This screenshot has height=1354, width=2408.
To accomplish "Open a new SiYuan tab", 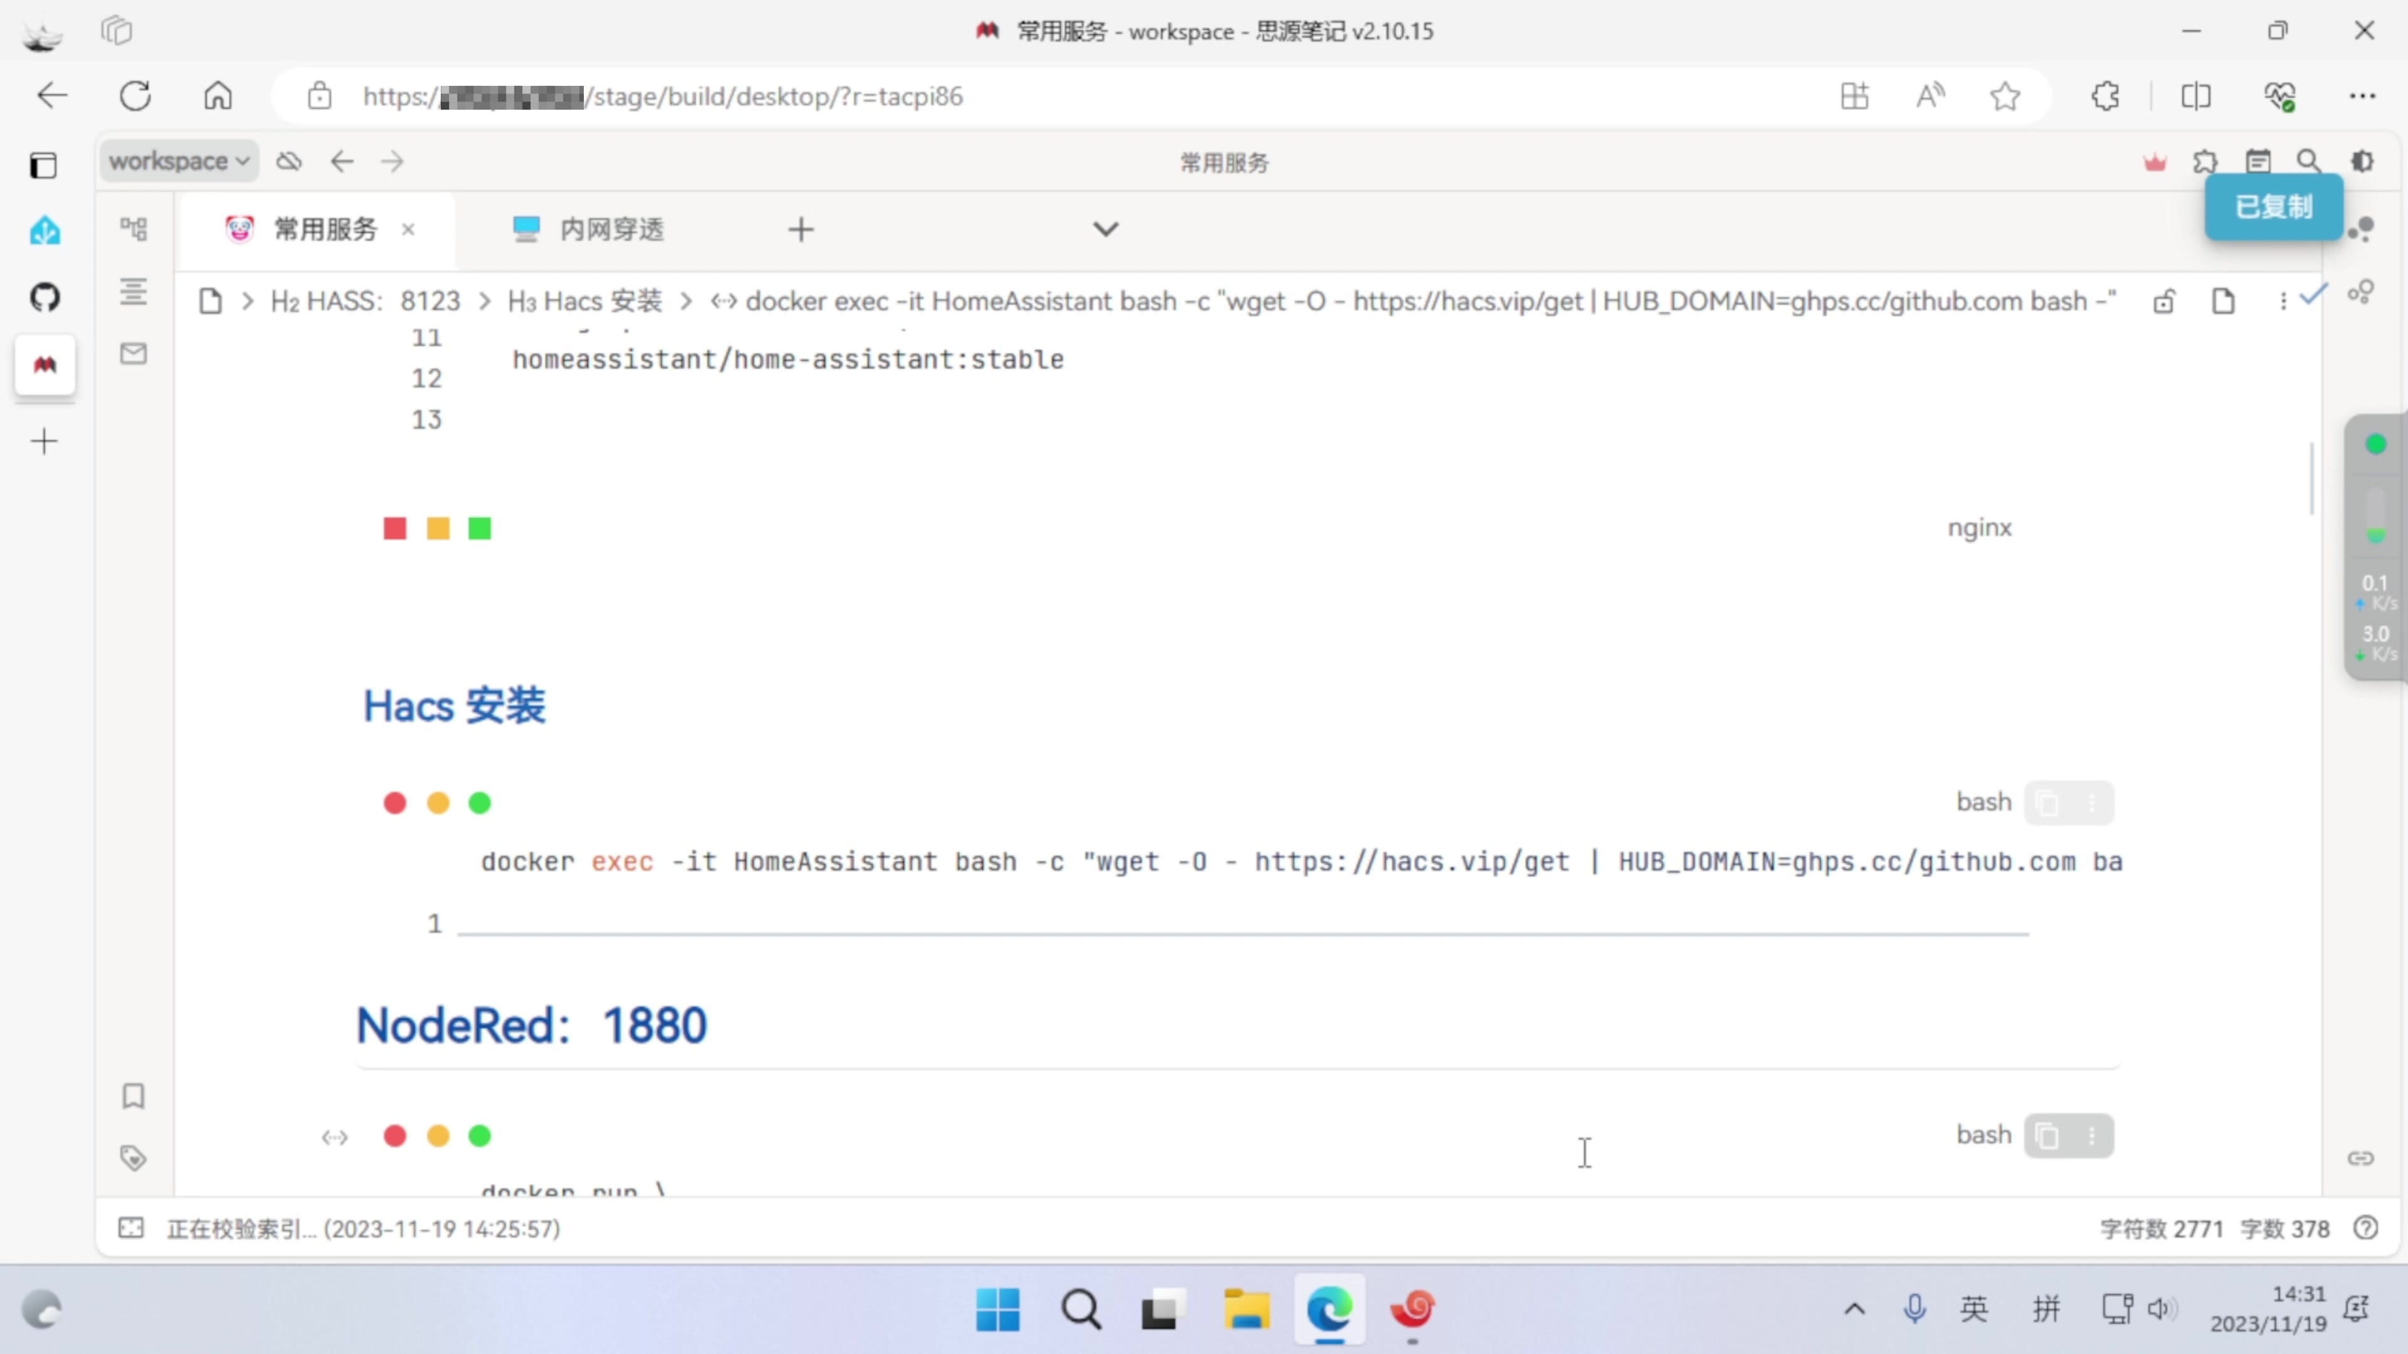I will [x=801, y=229].
